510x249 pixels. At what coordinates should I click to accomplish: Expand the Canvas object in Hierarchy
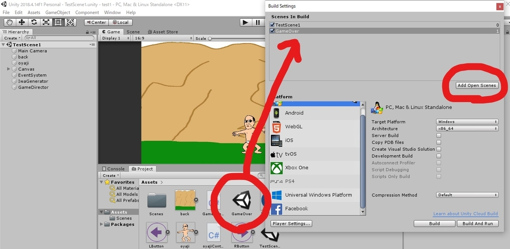[8, 69]
